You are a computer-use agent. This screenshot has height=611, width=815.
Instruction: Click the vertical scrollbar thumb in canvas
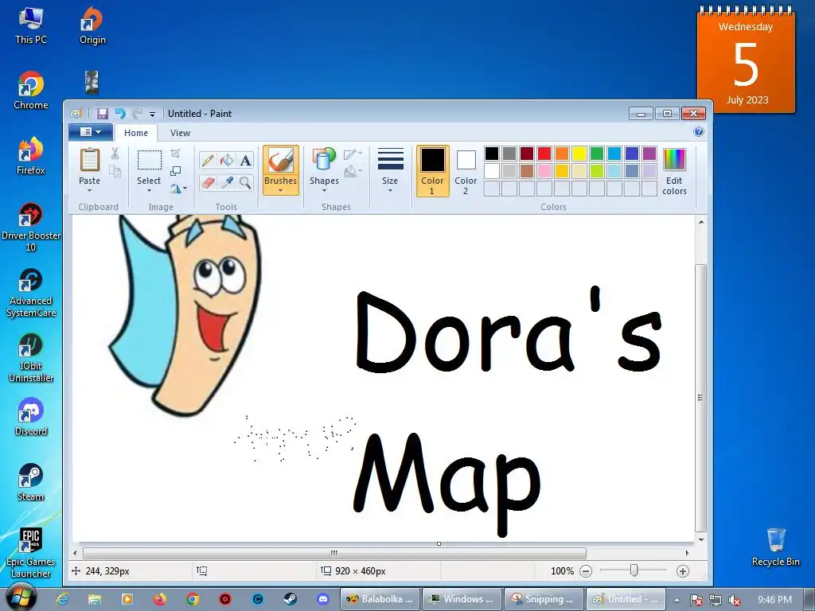tap(700, 398)
